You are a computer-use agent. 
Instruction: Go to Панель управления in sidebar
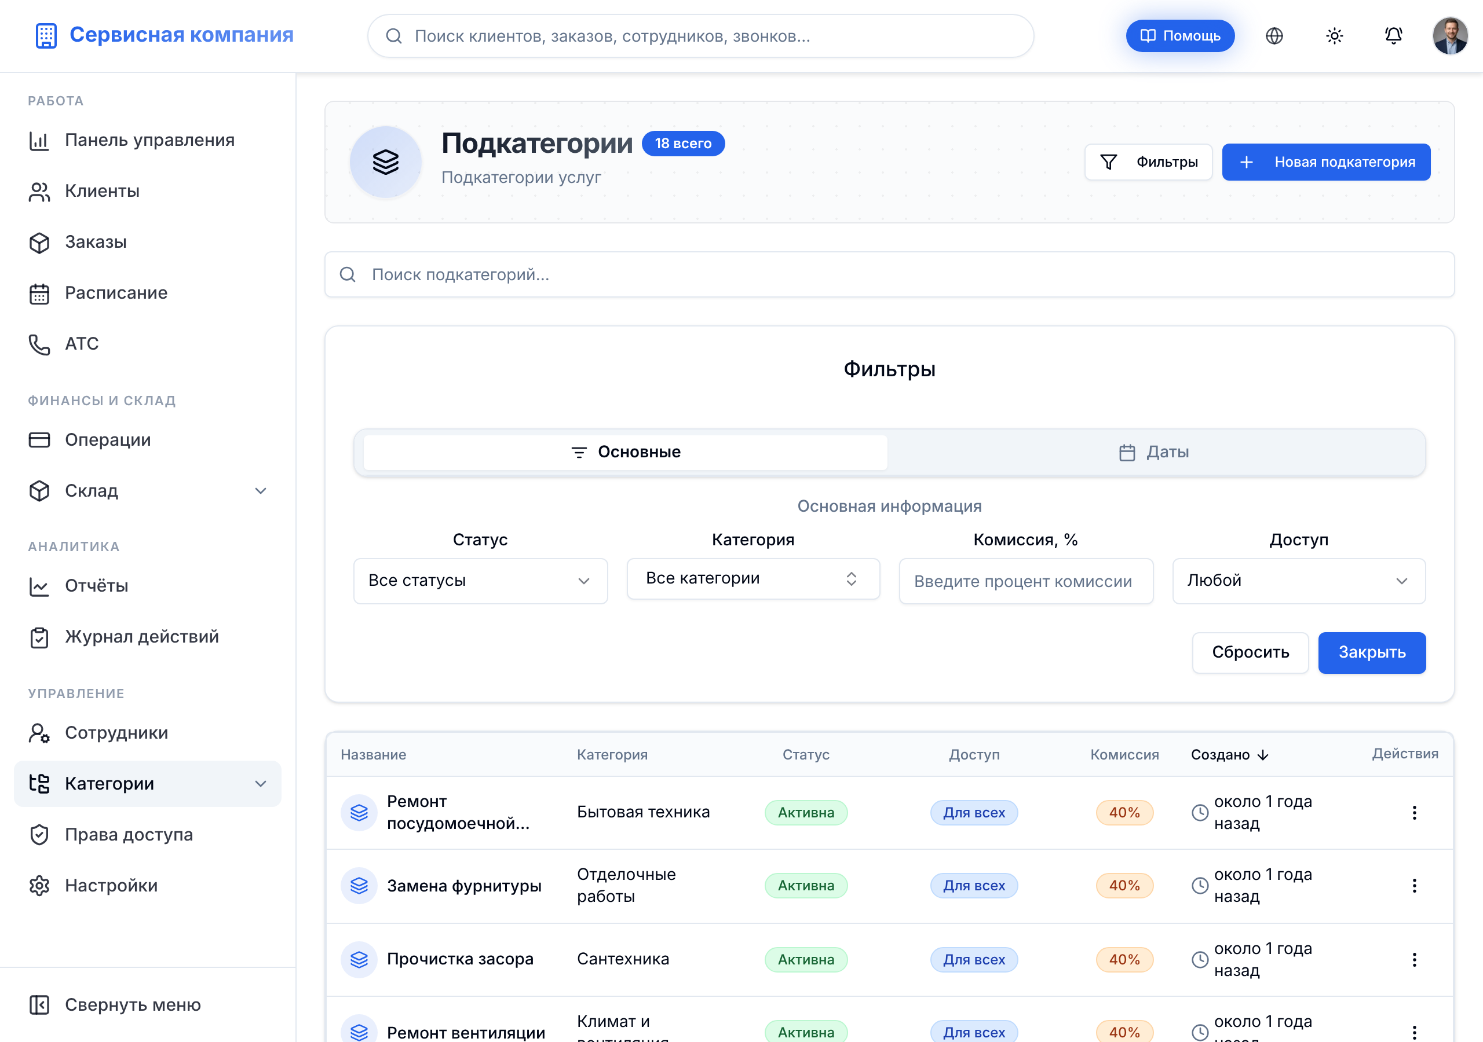(x=148, y=140)
